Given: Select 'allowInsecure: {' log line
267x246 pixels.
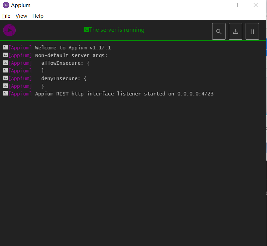Looking at the screenshot, I should pyautogui.click(x=65, y=63).
